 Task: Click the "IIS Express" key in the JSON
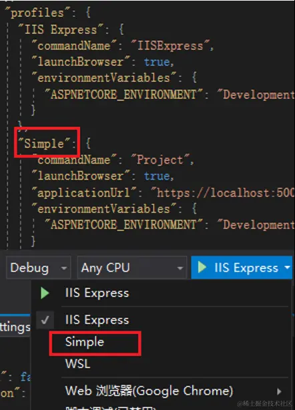coord(61,29)
